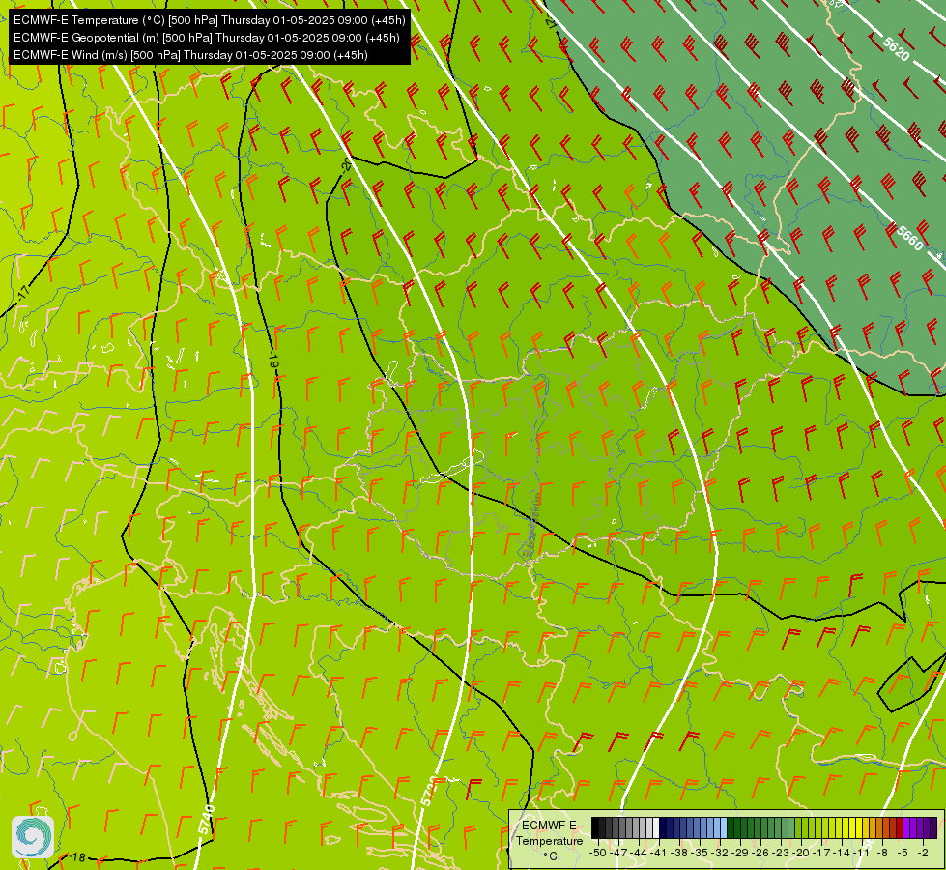Pick the darkest green swatch after -32
The height and width of the screenshot is (870, 946).
pyautogui.click(x=731, y=827)
